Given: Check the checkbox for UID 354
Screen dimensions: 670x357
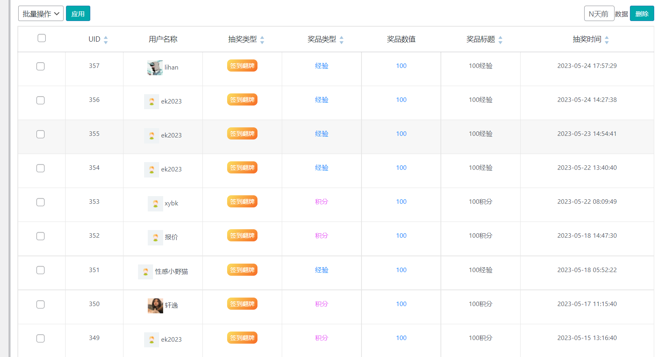Looking at the screenshot, I should 40,168.
